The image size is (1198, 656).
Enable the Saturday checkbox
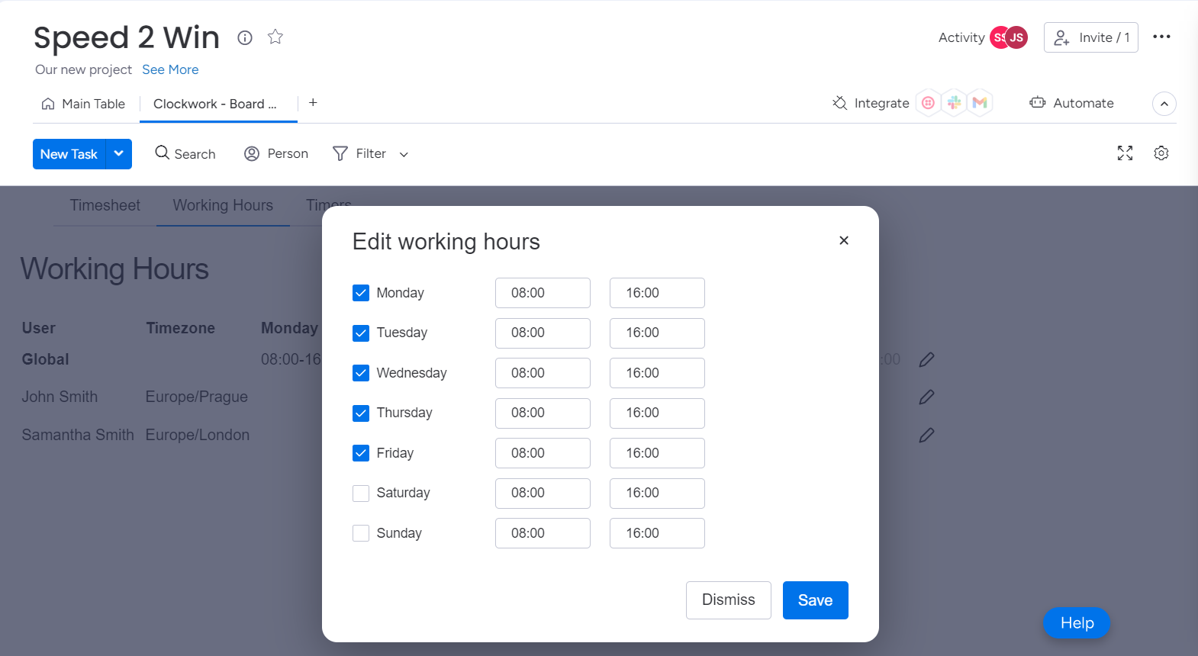361,494
